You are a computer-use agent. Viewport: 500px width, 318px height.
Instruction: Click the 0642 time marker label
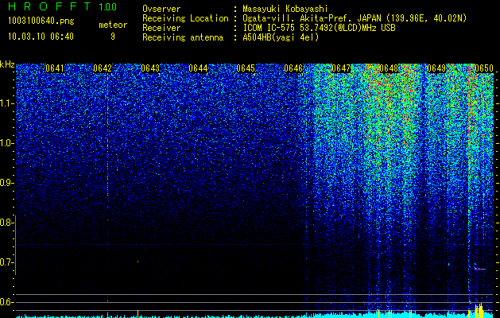[x=103, y=68]
